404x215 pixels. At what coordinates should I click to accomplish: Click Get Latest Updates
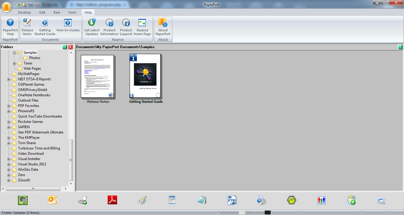(92, 27)
